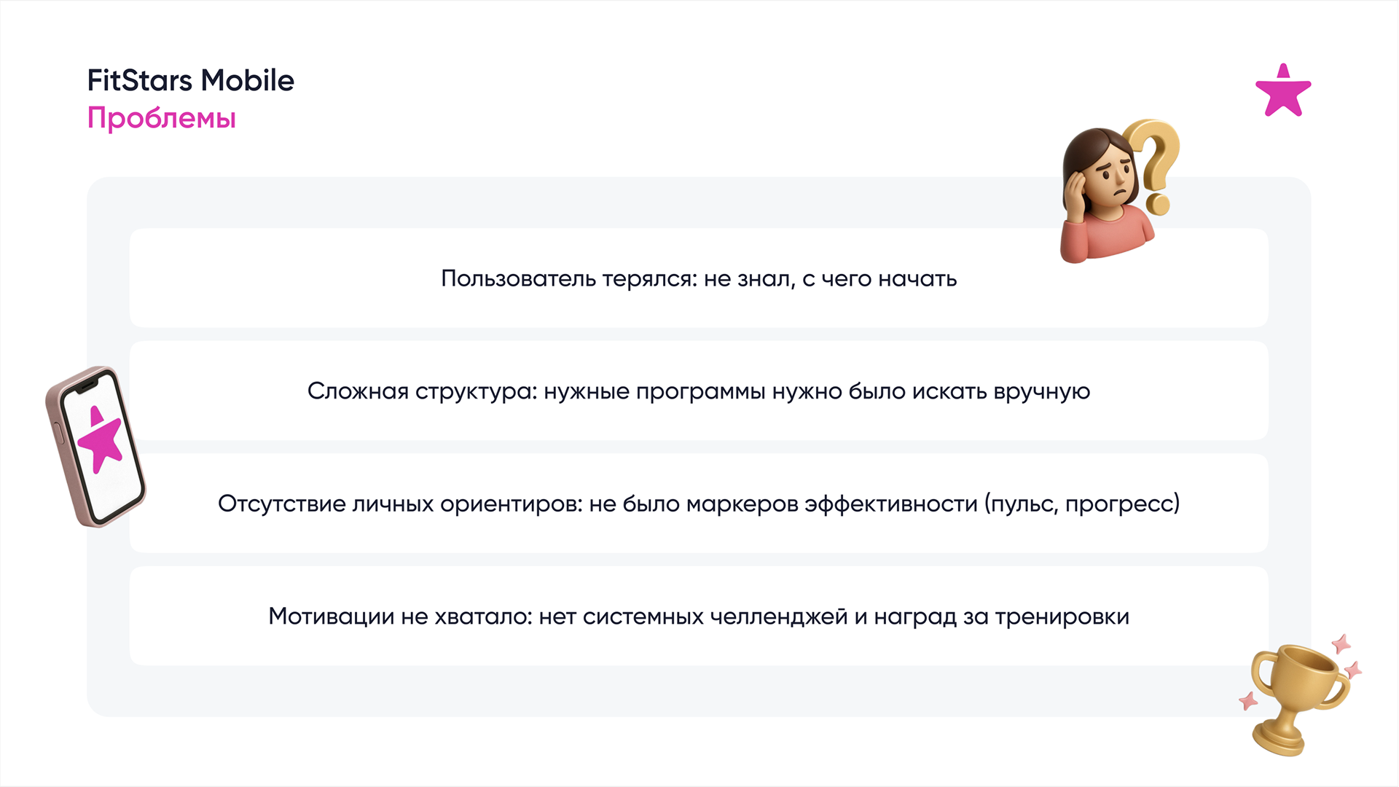Click the pink sparkle left of trophy
Screen dimensions: 1399x787
click(1249, 701)
